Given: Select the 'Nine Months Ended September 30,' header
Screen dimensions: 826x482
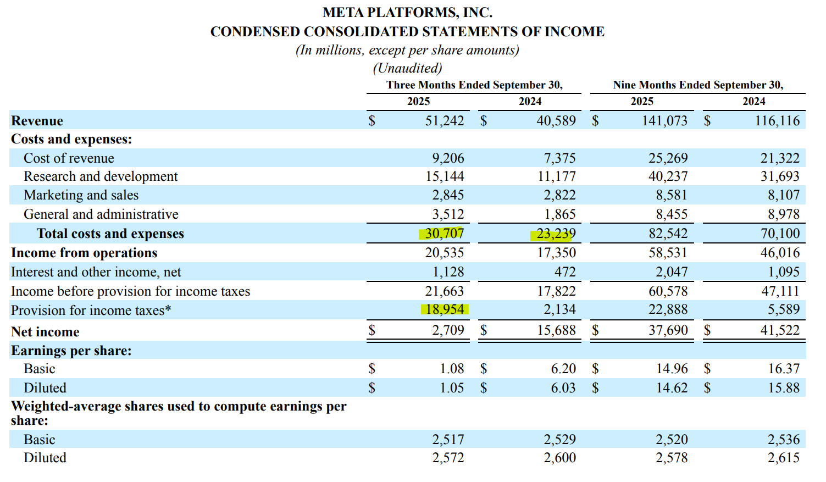Looking at the screenshot, I should tap(698, 85).
